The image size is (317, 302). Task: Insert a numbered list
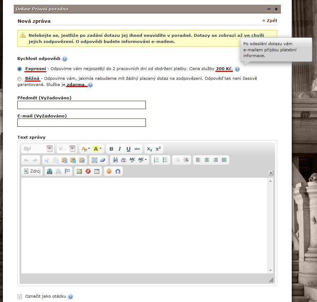click(156, 160)
